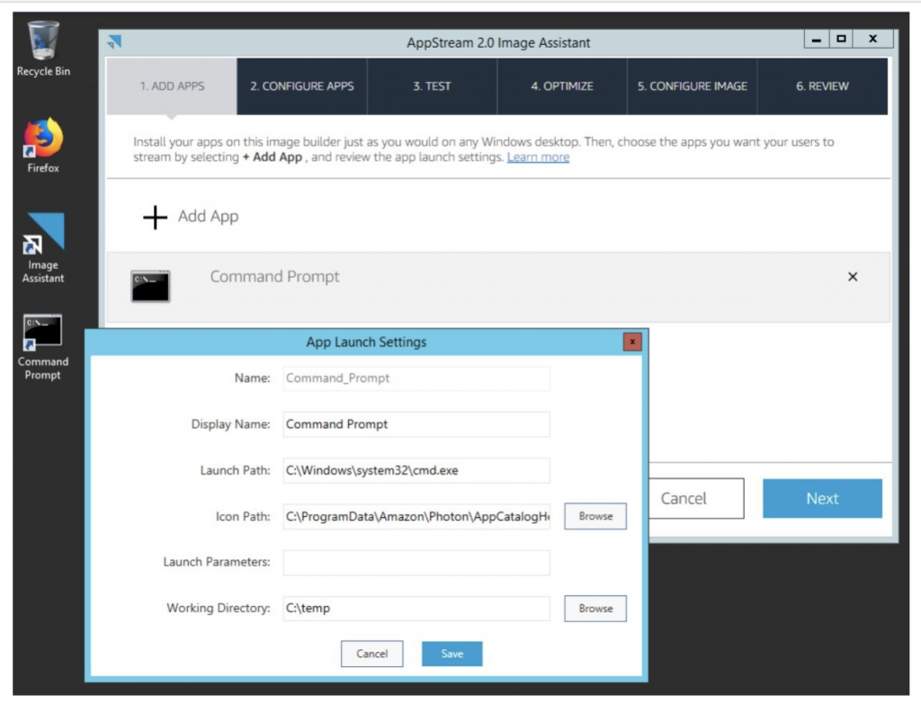Browse for the Icon Path
Image resolution: width=921 pixels, height=704 pixels.
tap(595, 516)
